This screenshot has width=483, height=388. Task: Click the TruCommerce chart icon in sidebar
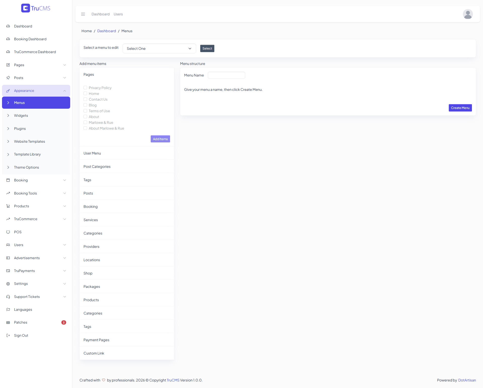8,219
